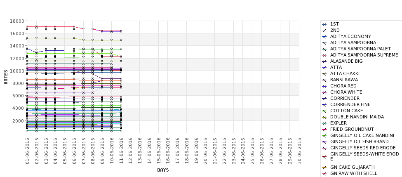Click the 20-06-2016 date label
The image size is (402, 177).
(205, 151)
